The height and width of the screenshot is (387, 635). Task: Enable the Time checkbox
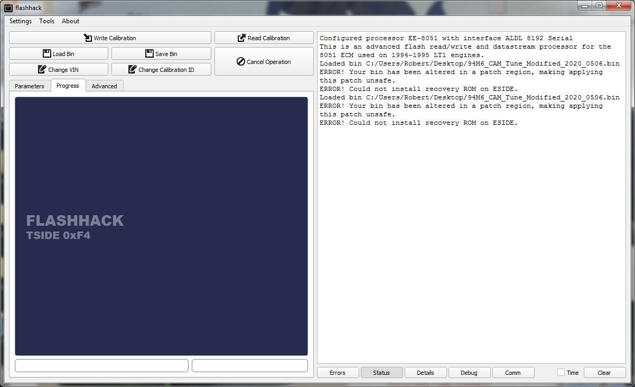coord(561,373)
